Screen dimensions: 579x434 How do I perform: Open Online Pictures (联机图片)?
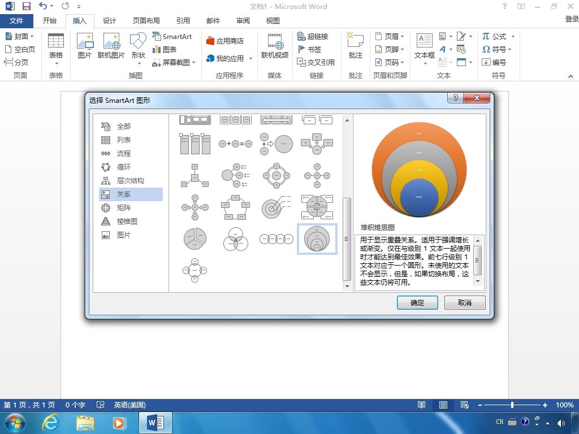tap(111, 46)
